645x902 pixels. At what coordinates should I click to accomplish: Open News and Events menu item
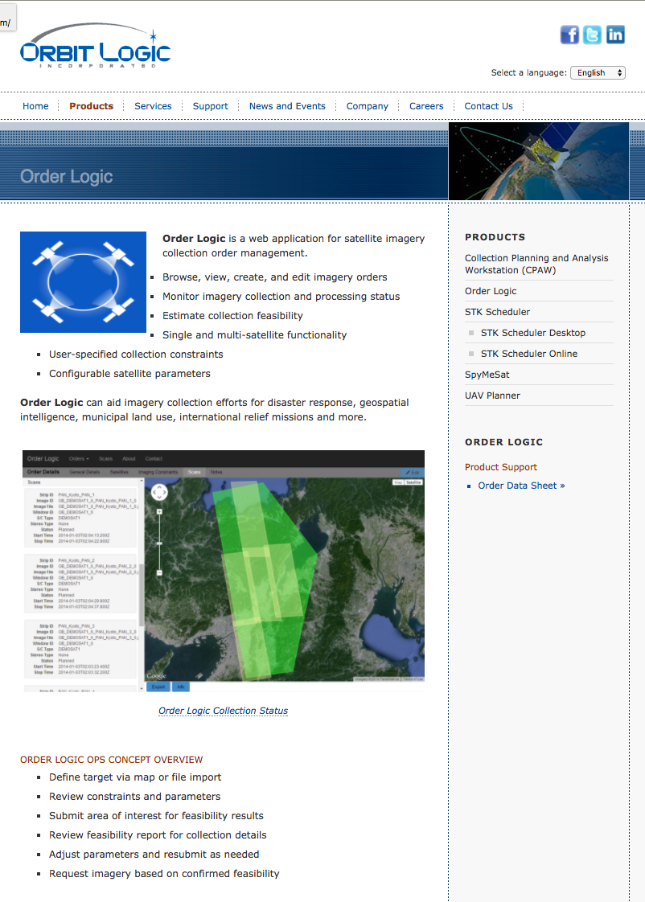[287, 106]
